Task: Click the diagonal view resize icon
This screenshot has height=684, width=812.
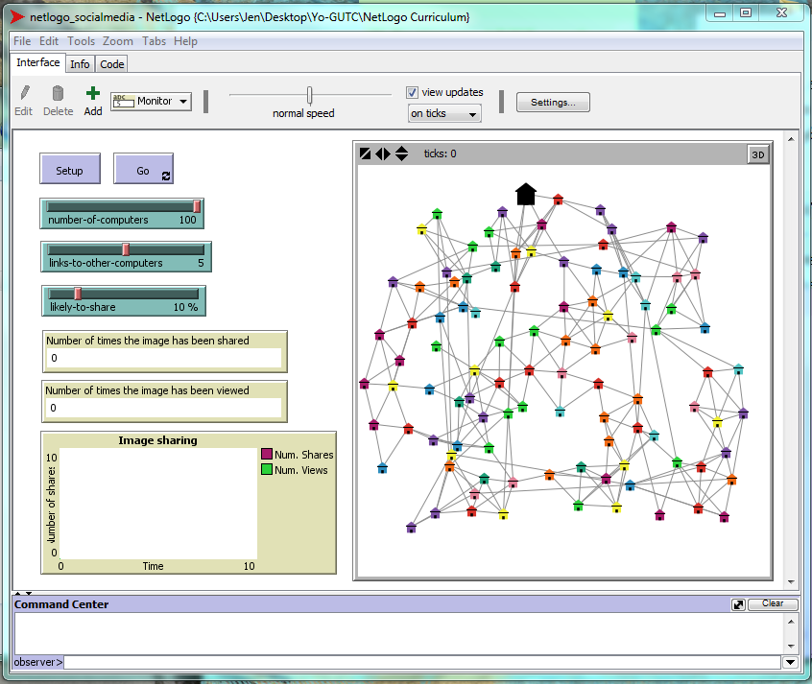Action: tap(365, 153)
